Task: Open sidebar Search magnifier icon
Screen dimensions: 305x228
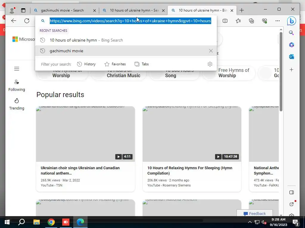Action: tap(291, 33)
